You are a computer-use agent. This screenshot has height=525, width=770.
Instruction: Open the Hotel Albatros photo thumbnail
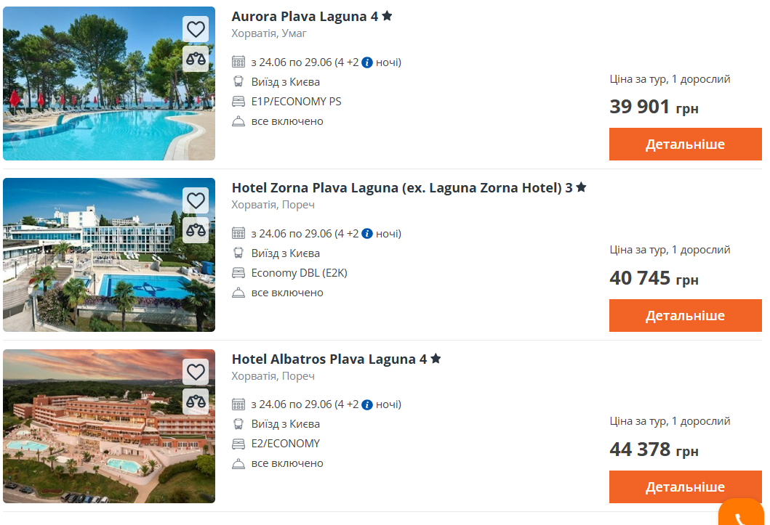[108, 426]
